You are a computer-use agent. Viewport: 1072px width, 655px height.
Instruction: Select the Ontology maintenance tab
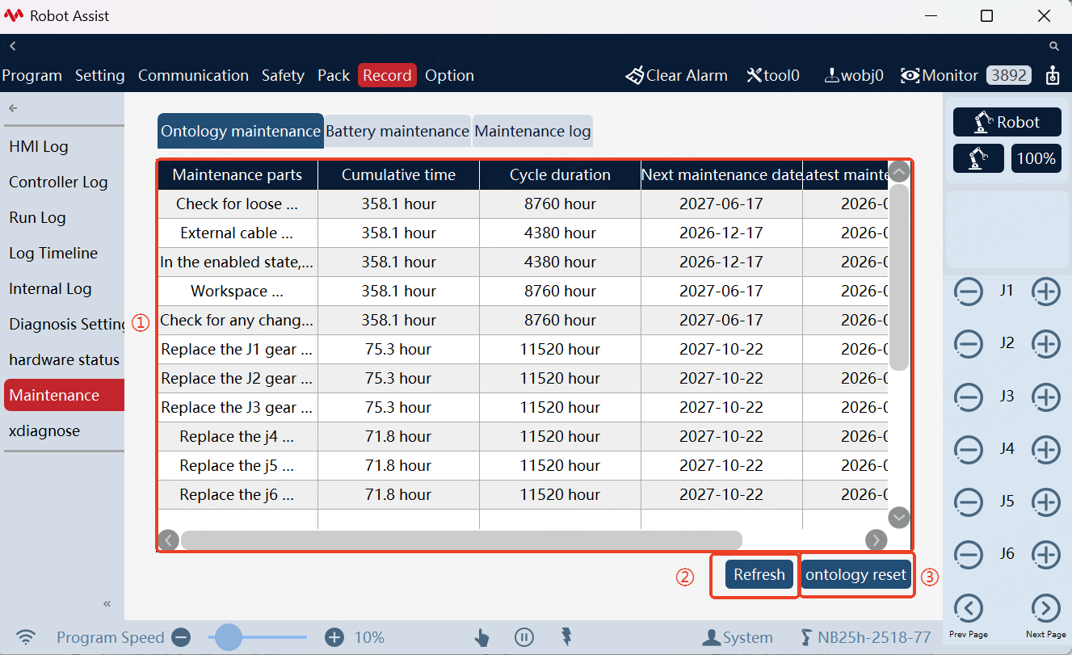pos(241,131)
